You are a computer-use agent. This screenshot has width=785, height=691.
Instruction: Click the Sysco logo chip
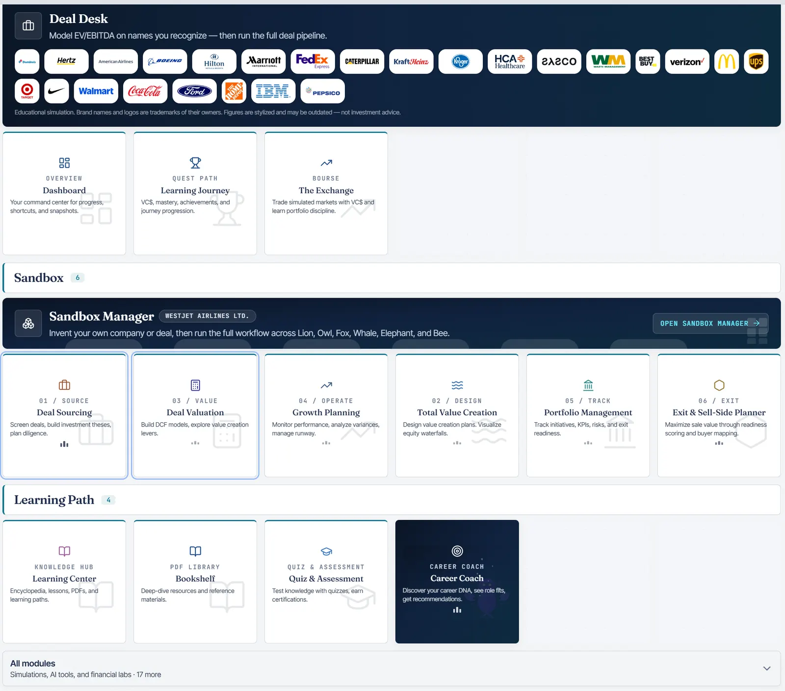(559, 62)
